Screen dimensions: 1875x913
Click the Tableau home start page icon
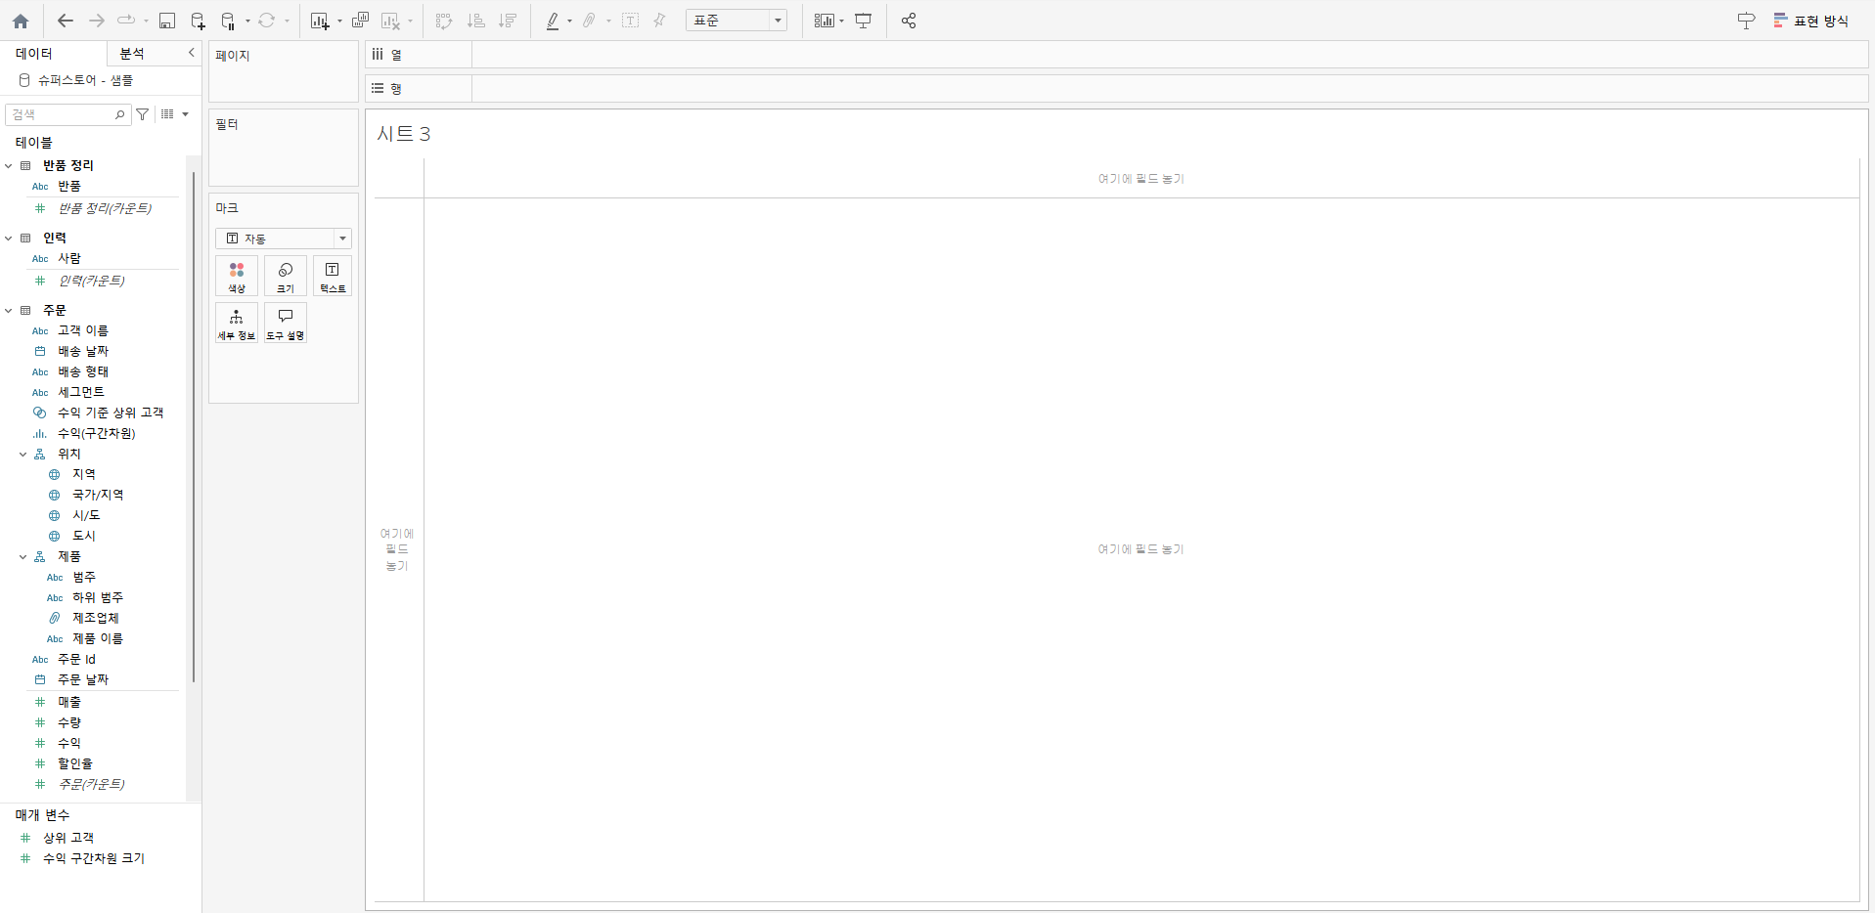tap(21, 21)
